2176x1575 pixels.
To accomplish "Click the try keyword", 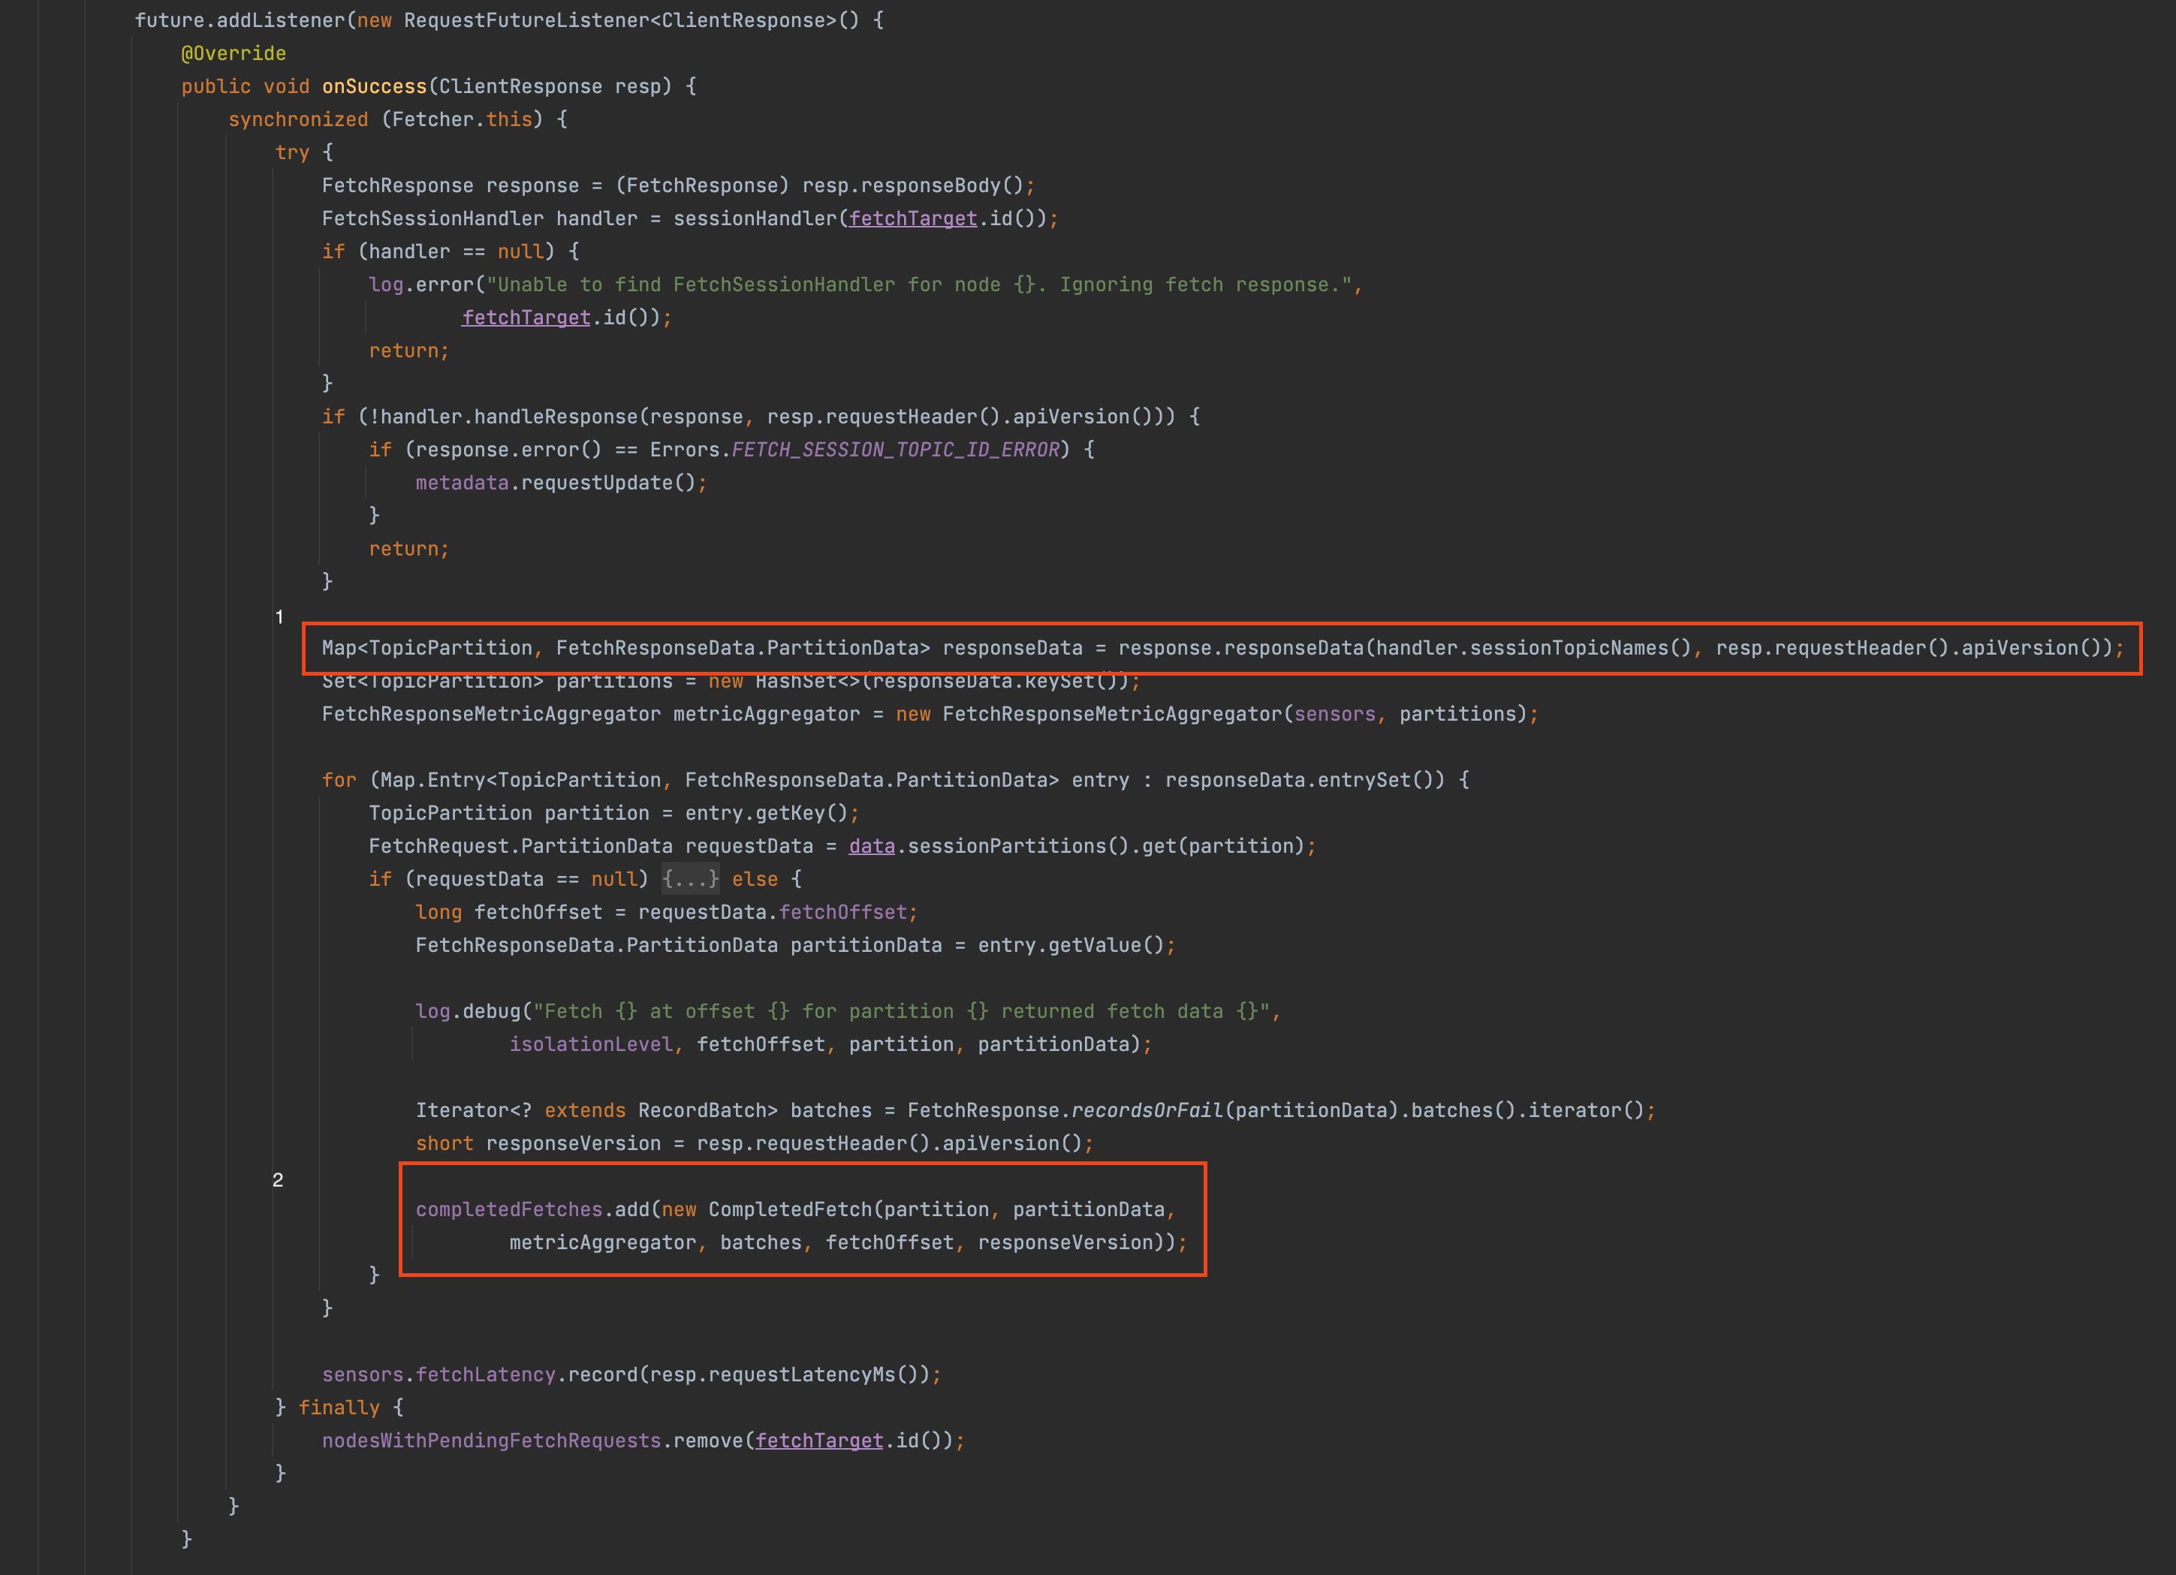I will pyautogui.click(x=291, y=152).
